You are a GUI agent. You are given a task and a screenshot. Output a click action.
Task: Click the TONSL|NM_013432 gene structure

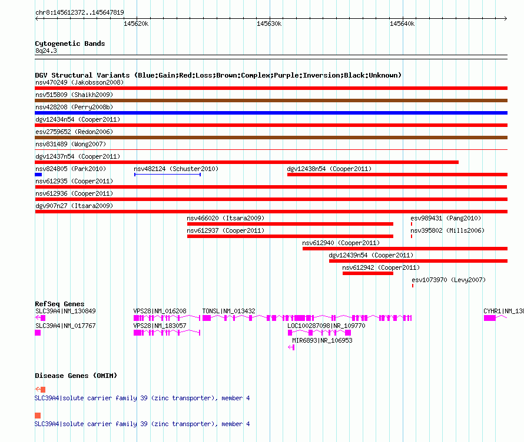pyautogui.click(x=307, y=318)
